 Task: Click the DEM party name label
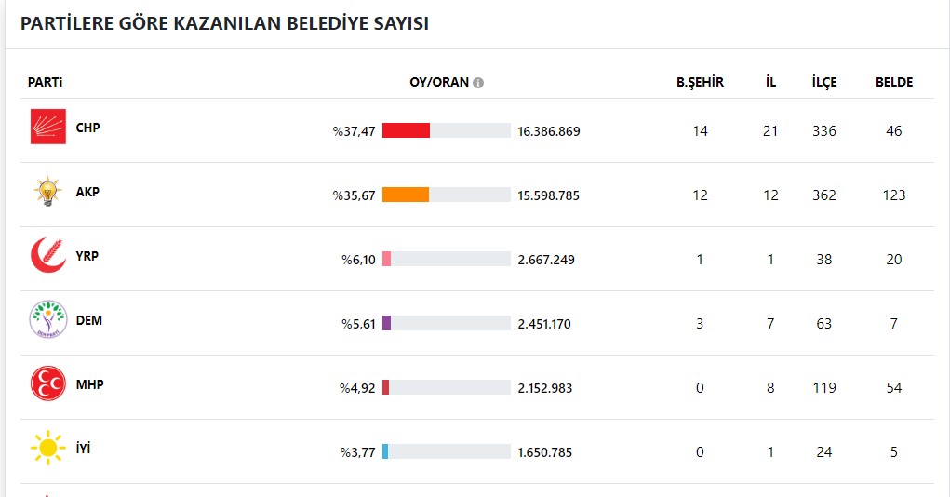click(x=89, y=320)
